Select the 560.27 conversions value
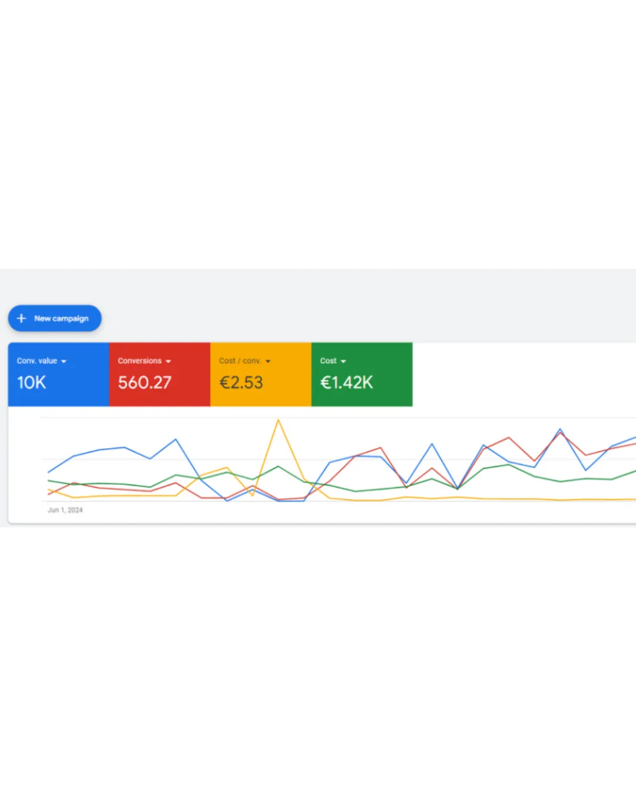This screenshot has height=796, width=636. (x=145, y=383)
